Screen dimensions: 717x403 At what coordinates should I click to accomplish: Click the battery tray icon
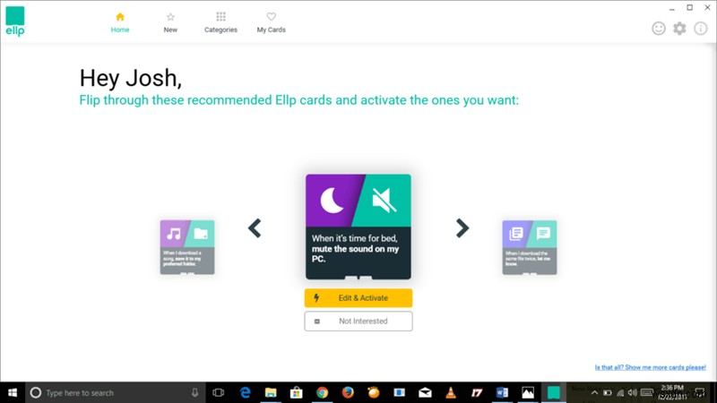608,392
